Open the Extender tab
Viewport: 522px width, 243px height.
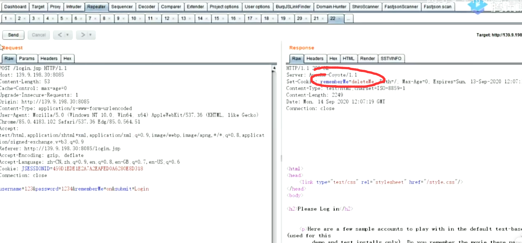(x=196, y=7)
